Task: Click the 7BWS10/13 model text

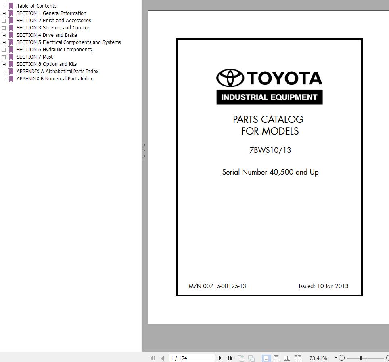Action: coord(270,150)
